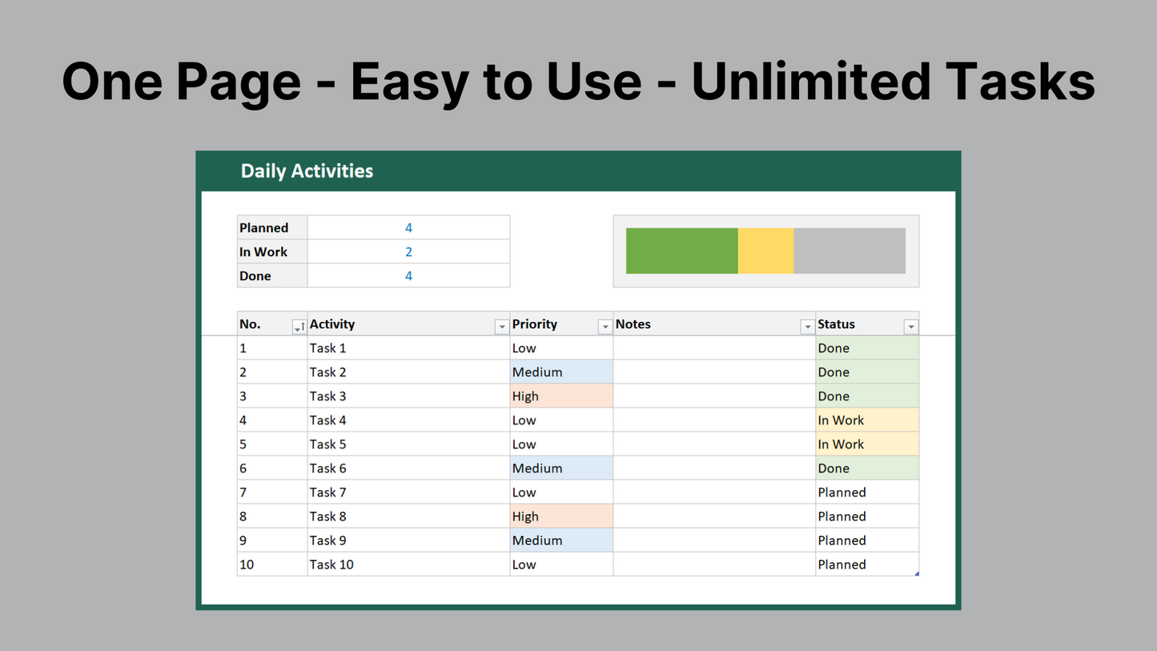This screenshot has width=1157, height=651.
Task: Expand the Priority column filter arrow
Action: pyautogui.click(x=605, y=327)
